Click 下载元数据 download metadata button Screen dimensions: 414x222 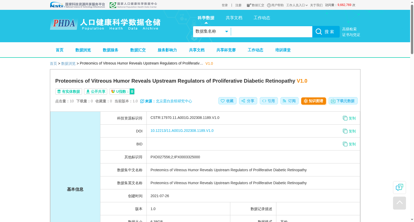coord(343,101)
